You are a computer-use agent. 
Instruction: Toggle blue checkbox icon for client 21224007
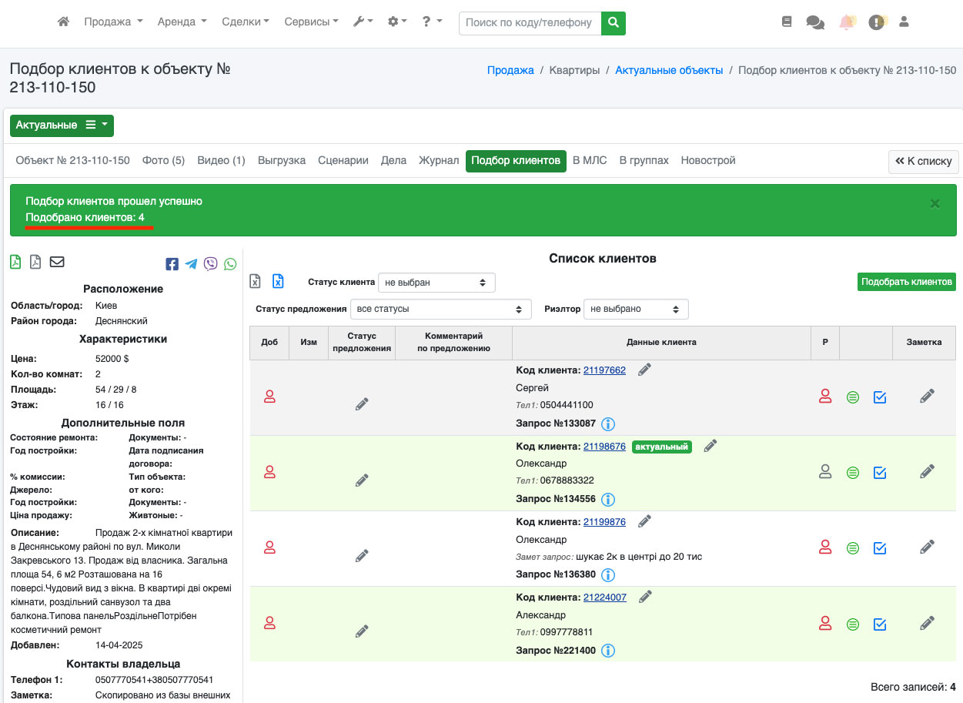(880, 624)
